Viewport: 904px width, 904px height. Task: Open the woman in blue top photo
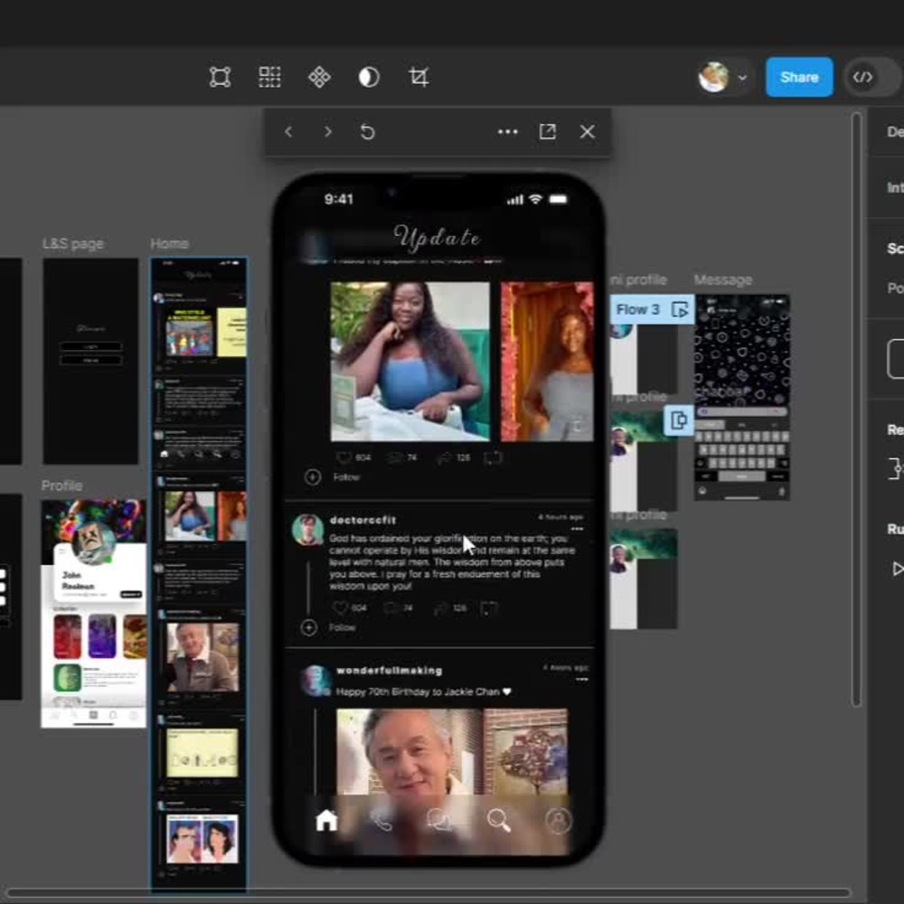coord(410,362)
